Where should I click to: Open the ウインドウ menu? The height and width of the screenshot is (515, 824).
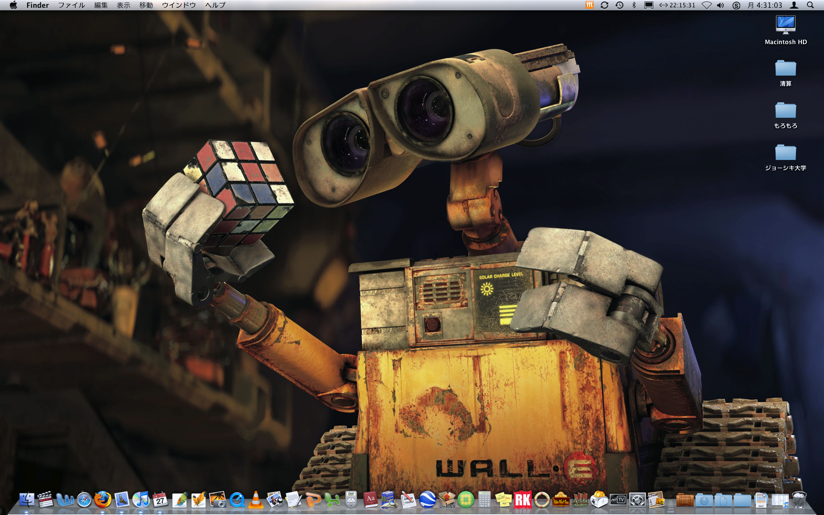tap(179, 5)
